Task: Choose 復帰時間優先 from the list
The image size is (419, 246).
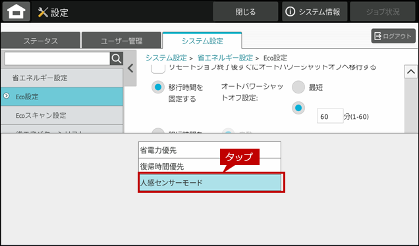Action: click(209, 166)
